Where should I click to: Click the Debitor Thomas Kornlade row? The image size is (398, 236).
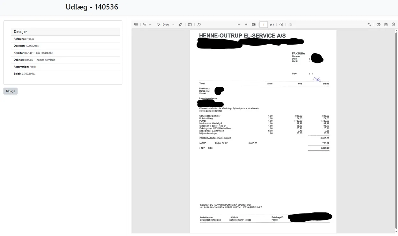pyautogui.click(x=66, y=60)
